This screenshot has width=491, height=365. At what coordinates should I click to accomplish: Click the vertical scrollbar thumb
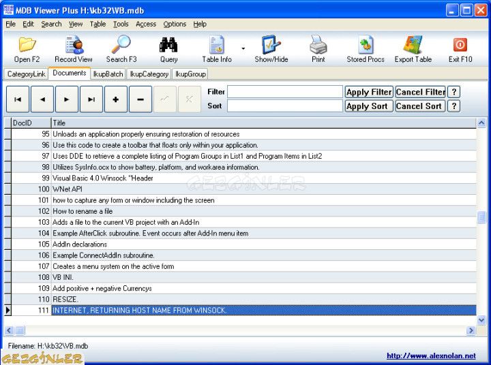481,217
